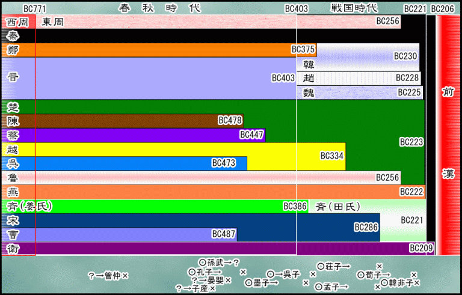Image resolution: width=462 pixels, height=295 pixels.
Task: Select the BC206 date at top right
Action: [443, 9]
